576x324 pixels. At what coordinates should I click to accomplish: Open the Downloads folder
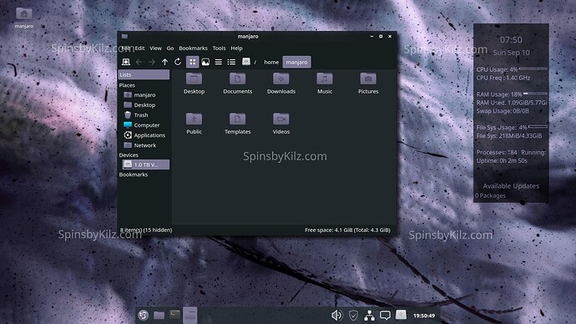pyautogui.click(x=281, y=84)
